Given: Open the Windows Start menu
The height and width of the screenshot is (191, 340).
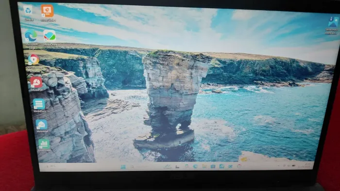Looking at the screenshot, I should coord(123,167).
